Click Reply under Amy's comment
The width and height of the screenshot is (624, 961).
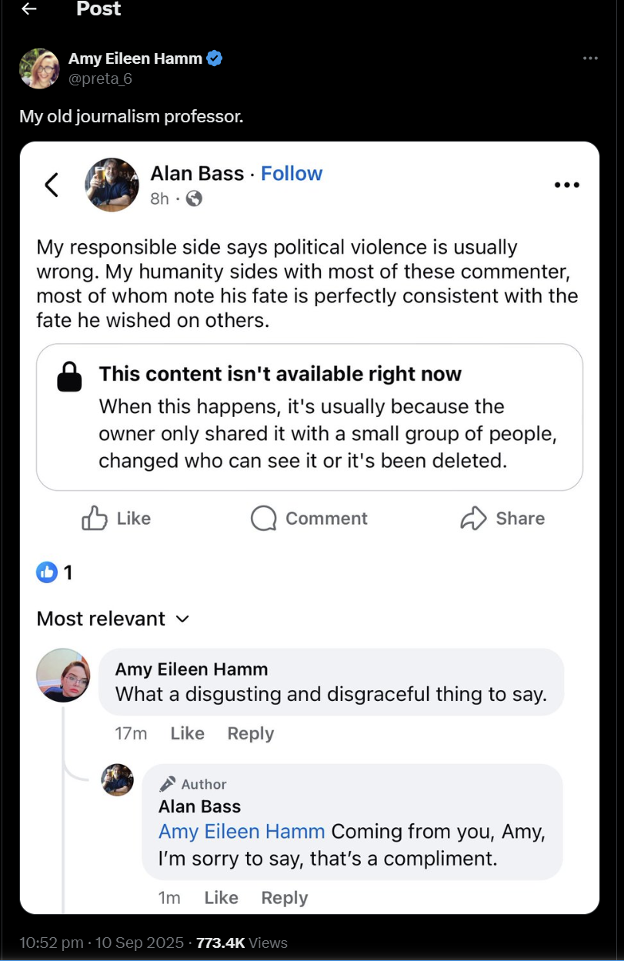pyautogui.click(x=250, y=733)
